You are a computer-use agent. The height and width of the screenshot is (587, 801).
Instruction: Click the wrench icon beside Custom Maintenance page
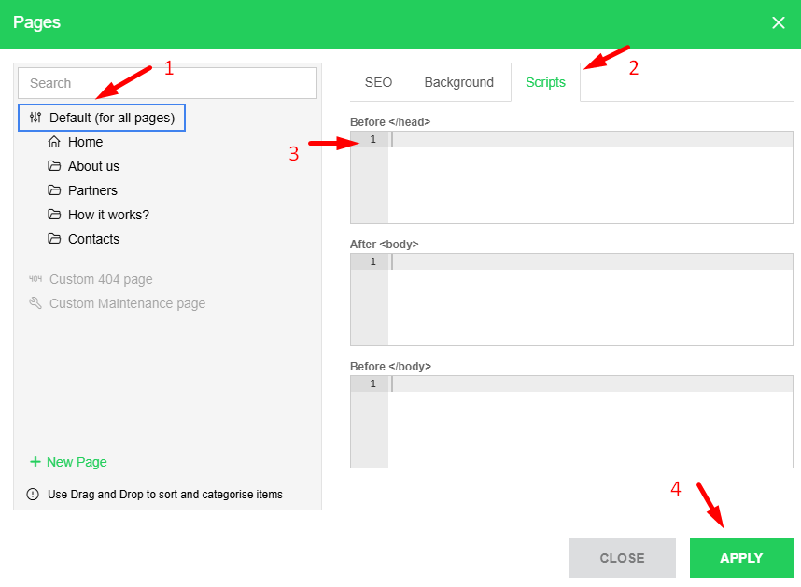(x=35, y=302)
